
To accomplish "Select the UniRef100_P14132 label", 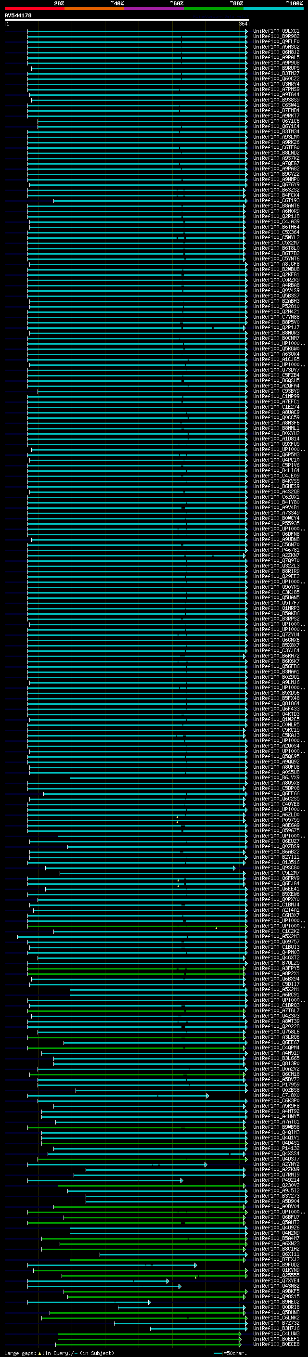I will tap(276, 1149).
